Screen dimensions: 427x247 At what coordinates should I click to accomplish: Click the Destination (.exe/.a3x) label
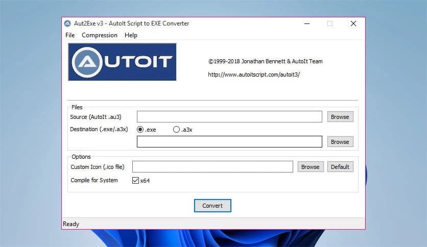[99, 129]
